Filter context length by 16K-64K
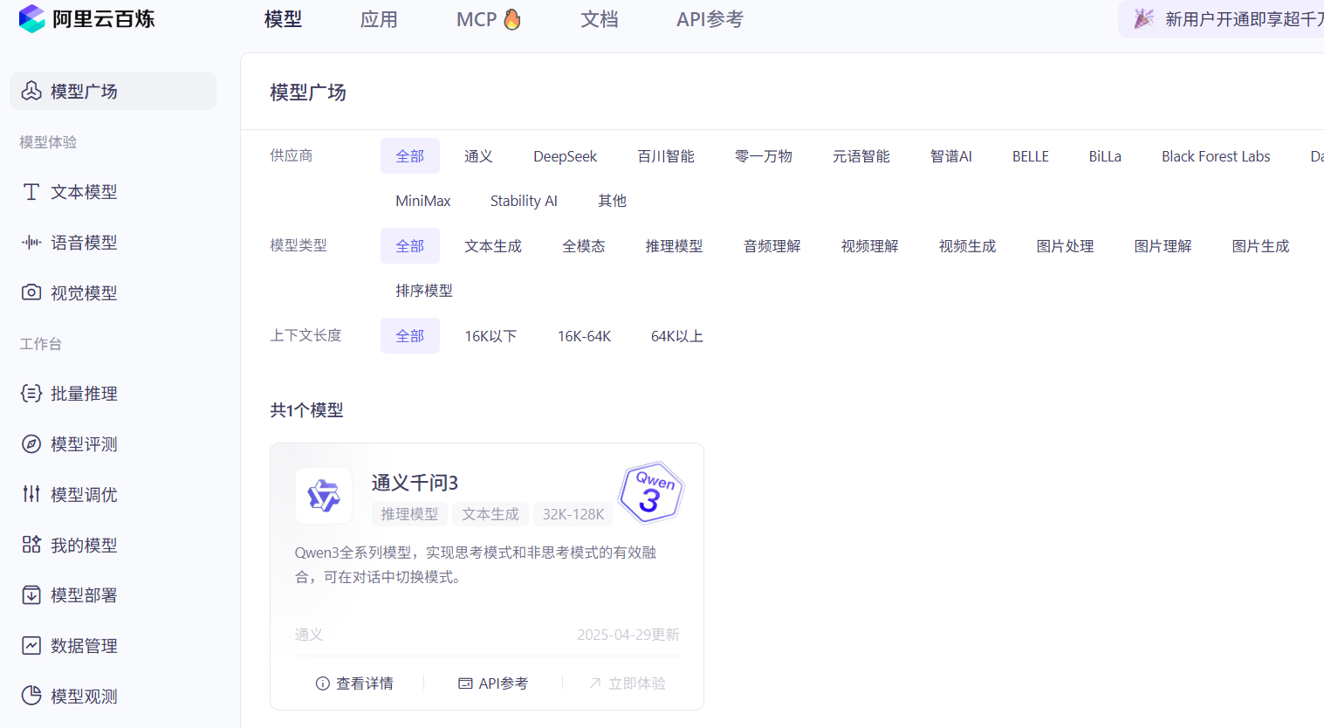1324x728 pixels. tap(585, 336)
